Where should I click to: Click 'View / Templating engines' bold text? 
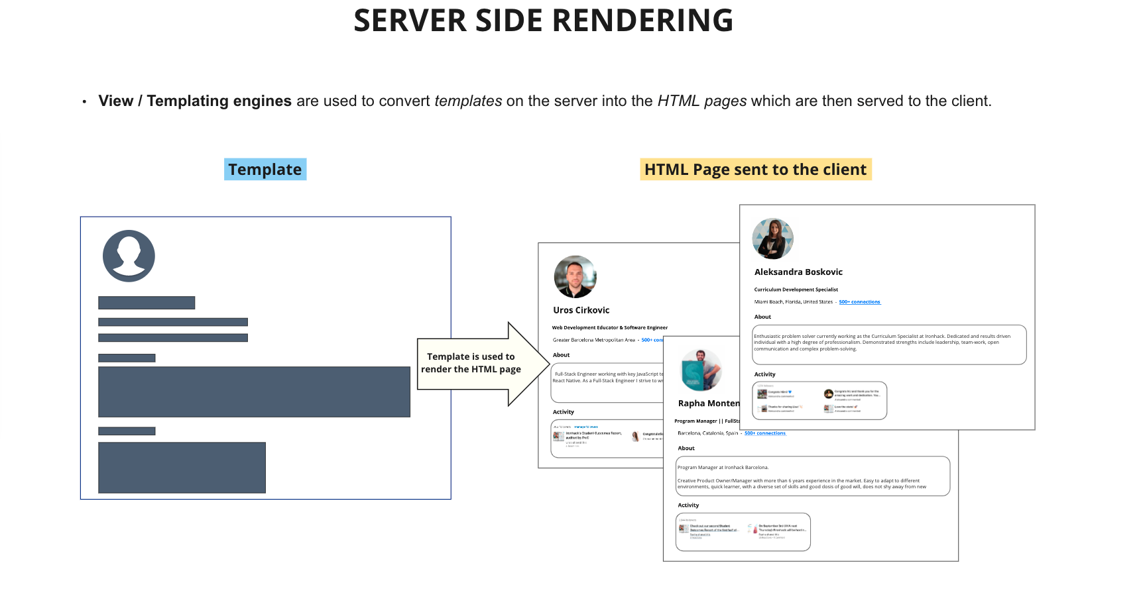tap(195, 101)
